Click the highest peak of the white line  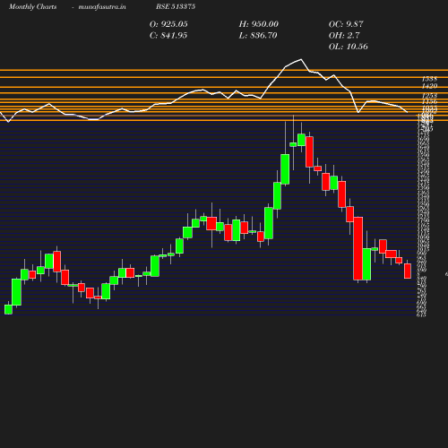pos(301,59)
